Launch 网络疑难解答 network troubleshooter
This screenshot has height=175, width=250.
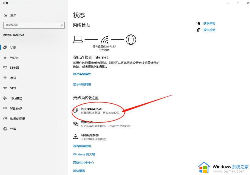pos(89,135)
